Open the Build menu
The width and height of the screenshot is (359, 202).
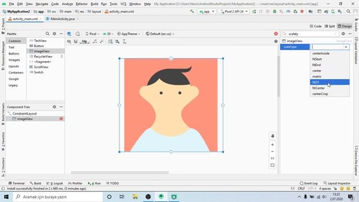[94, 4]
